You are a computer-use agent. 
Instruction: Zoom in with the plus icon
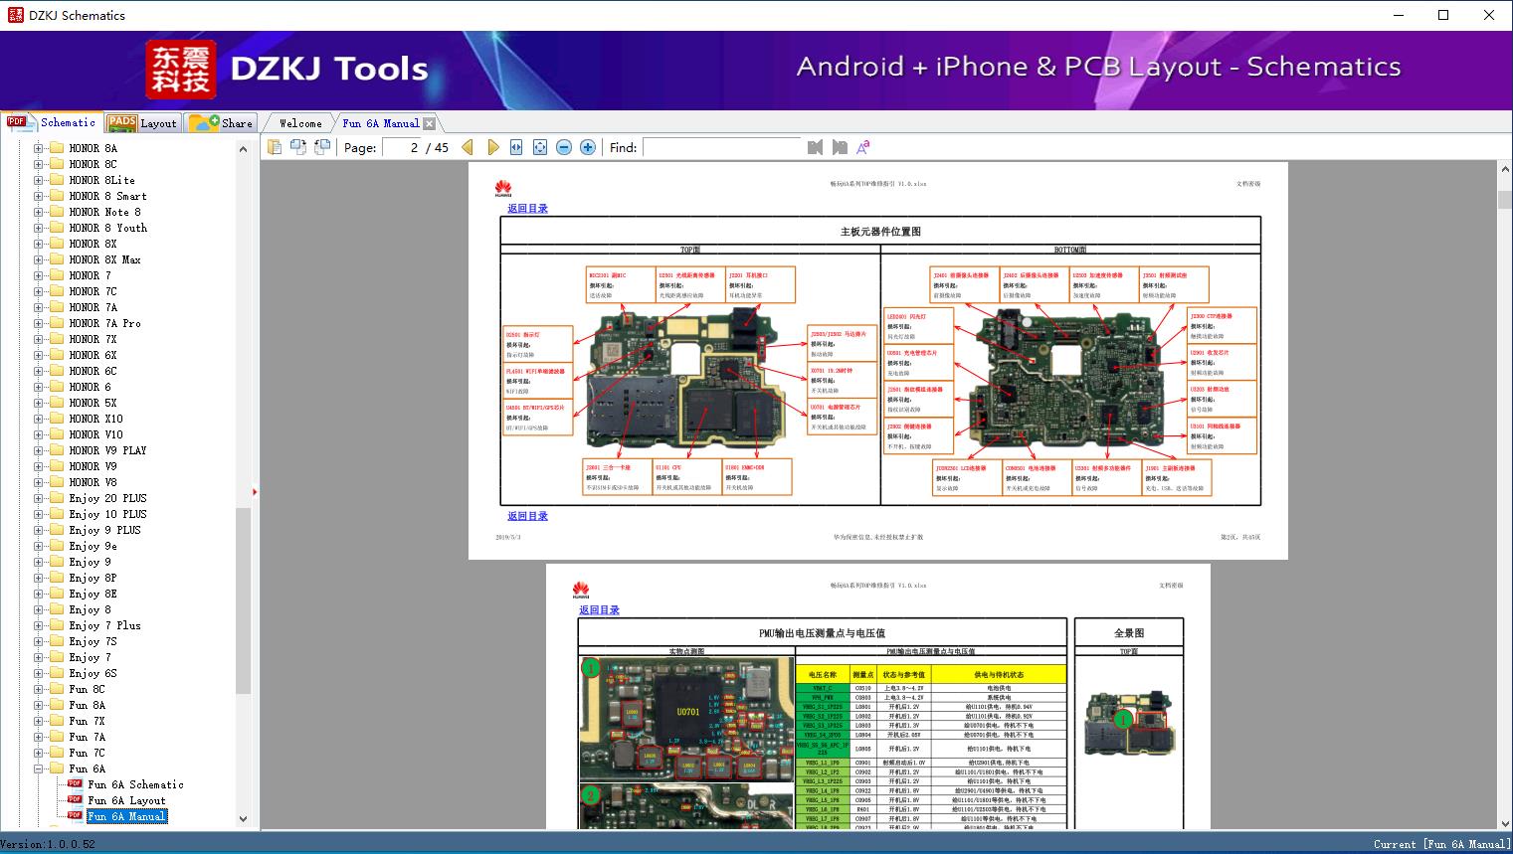588,147
